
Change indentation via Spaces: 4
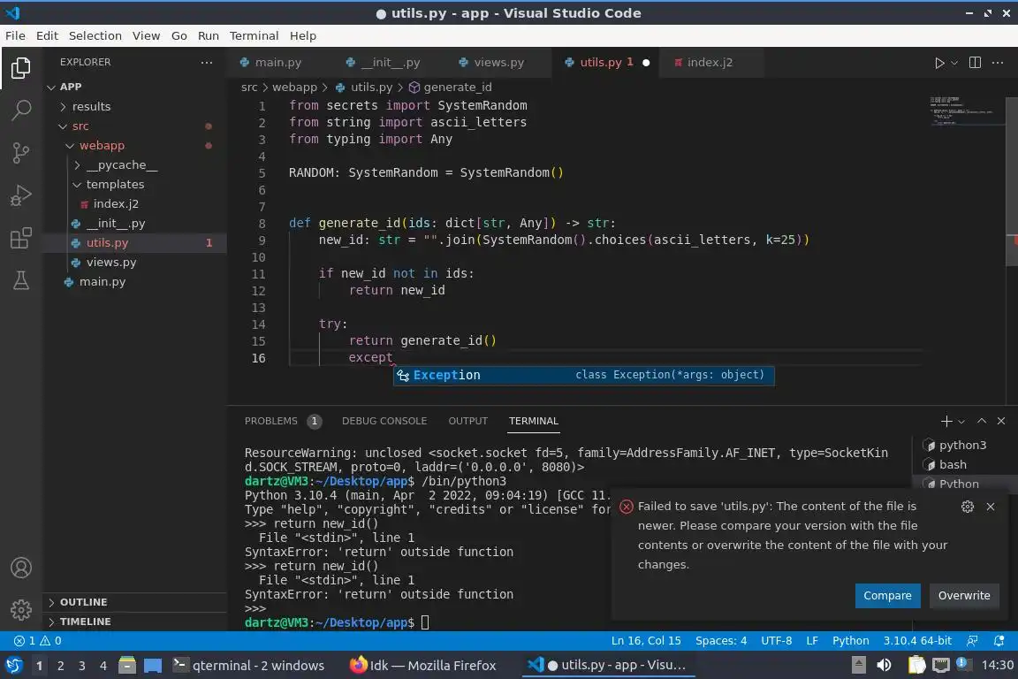pos(721,641)
